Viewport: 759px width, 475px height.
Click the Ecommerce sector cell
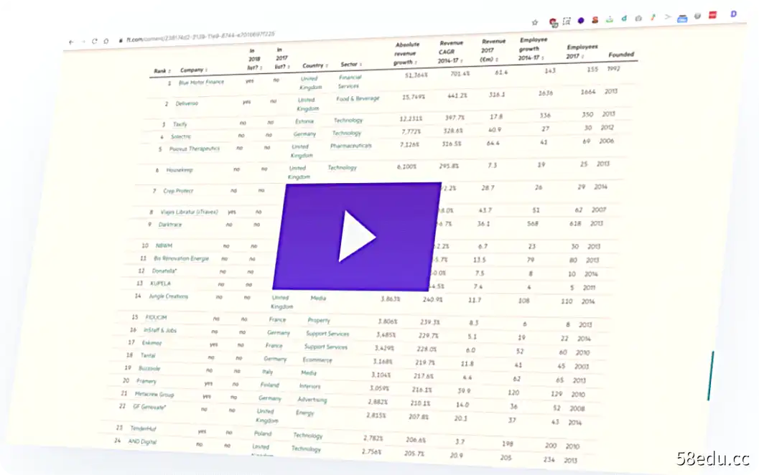(317, 360)
